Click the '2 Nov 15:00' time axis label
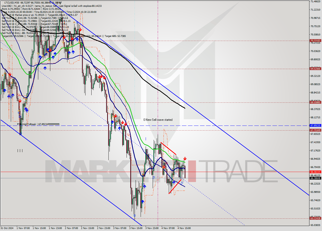322x231 pixels. click(88, 228)
